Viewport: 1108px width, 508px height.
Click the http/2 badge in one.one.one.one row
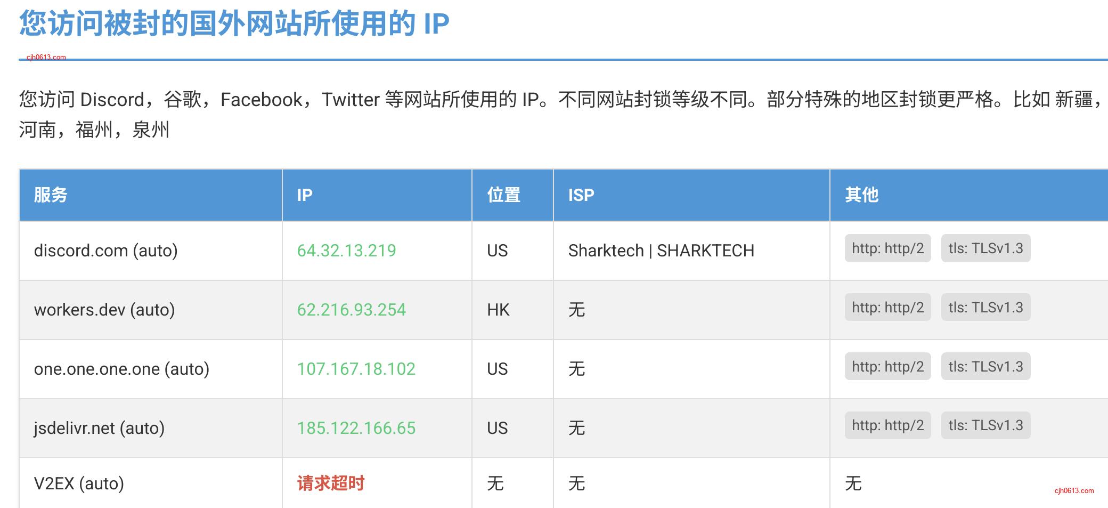tap(887, 367)
